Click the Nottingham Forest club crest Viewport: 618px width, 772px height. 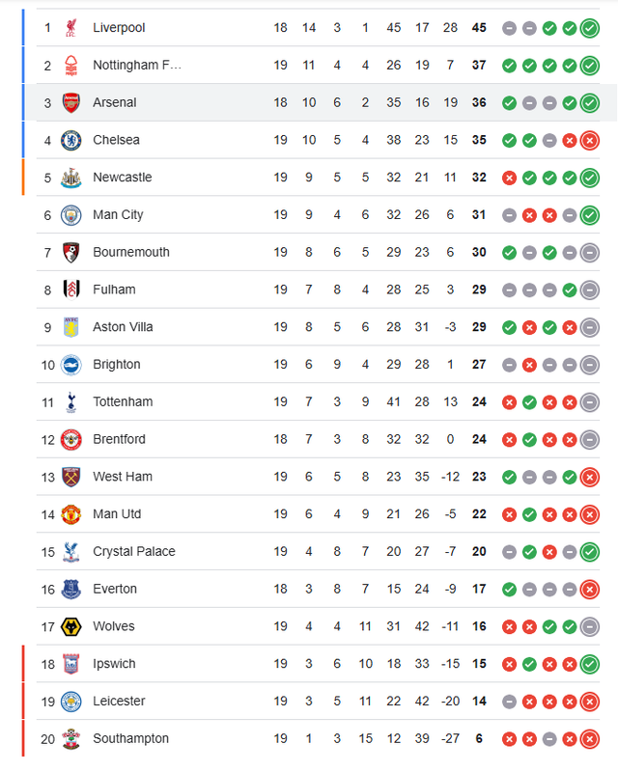click(70, 66)
